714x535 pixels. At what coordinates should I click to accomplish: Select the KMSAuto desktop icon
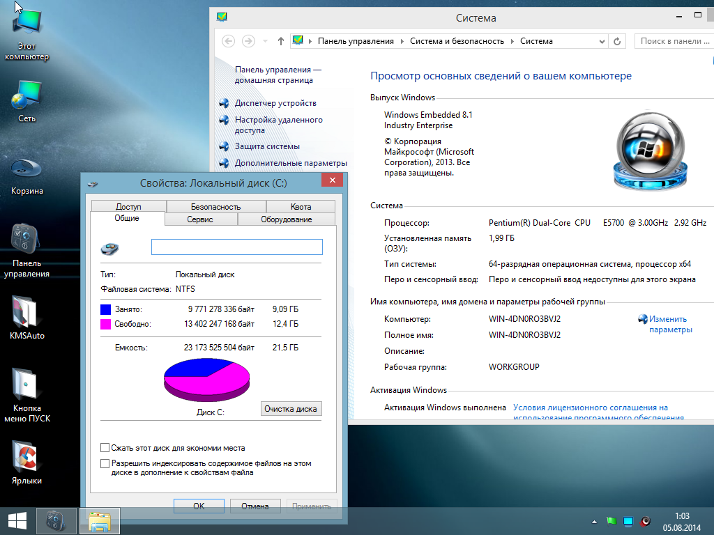tap(26, 318)
